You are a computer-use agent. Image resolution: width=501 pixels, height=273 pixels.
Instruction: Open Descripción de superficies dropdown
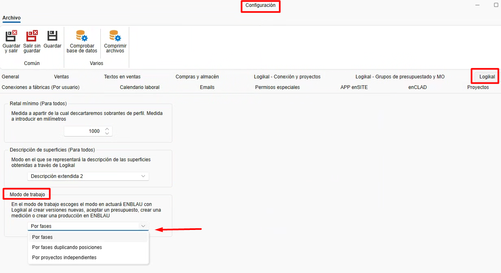pyautogui.click(x=88, y=176)
